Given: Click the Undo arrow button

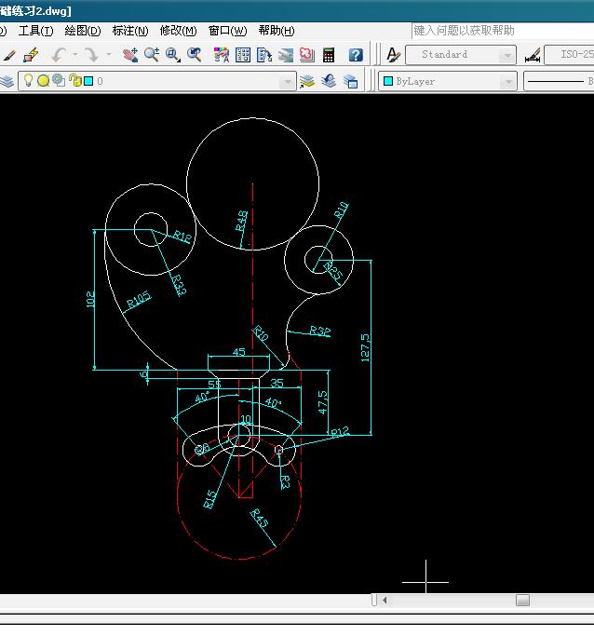Looking at the screenshot, I should coord(60,55).
